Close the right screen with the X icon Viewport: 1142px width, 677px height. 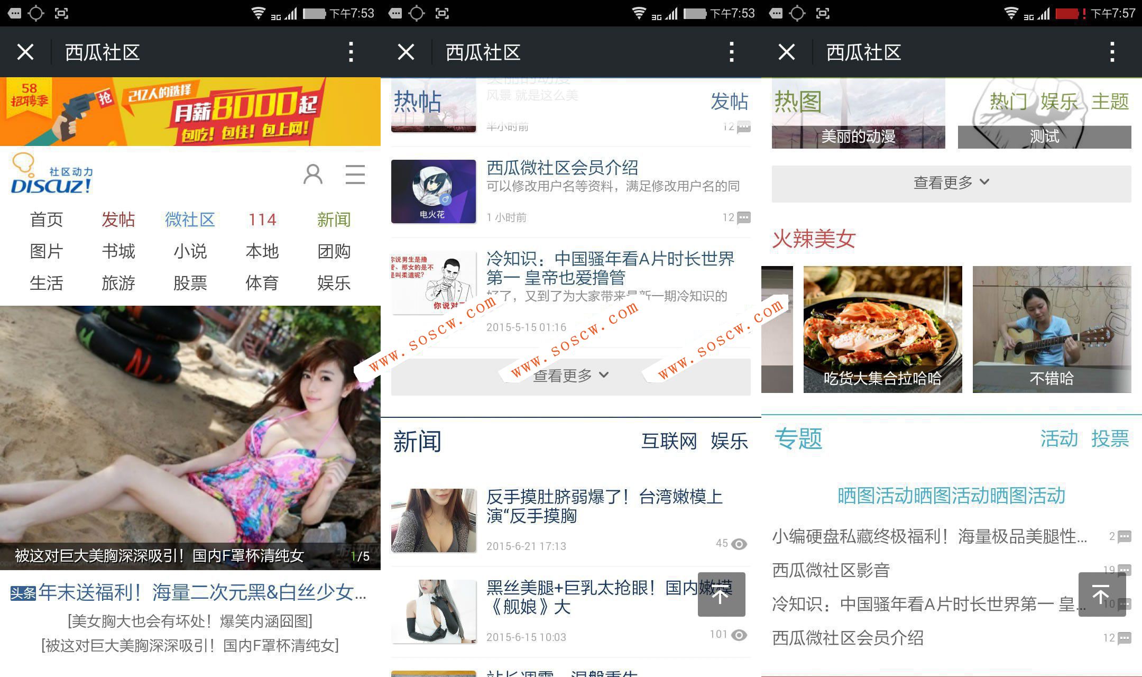tap(787, 52)
